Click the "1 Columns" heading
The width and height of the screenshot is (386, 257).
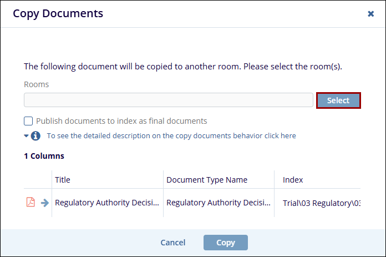coord(44,156)
